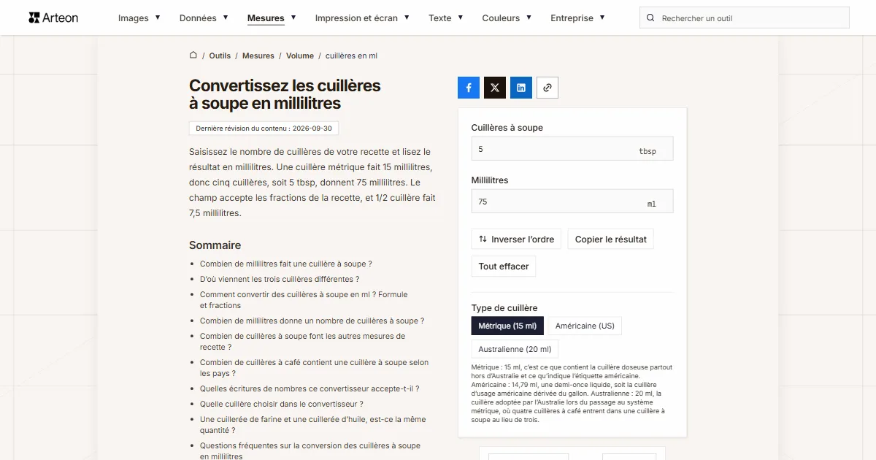Jump to 'Questions fréquentes sur la conversion' section
This screenshot has height=460, width=876.
point(310,451)
